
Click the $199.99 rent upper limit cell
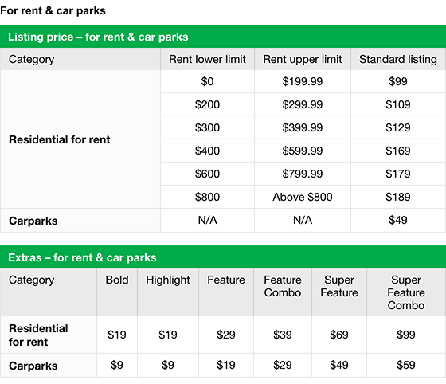point(303,81)
